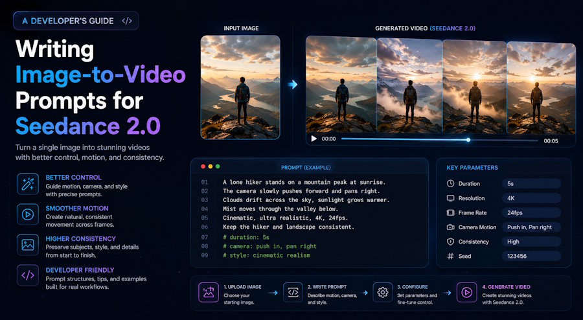Click the Resolution monitor icon
The width and height of the screenshot is (583, 320).
(450, 198)
